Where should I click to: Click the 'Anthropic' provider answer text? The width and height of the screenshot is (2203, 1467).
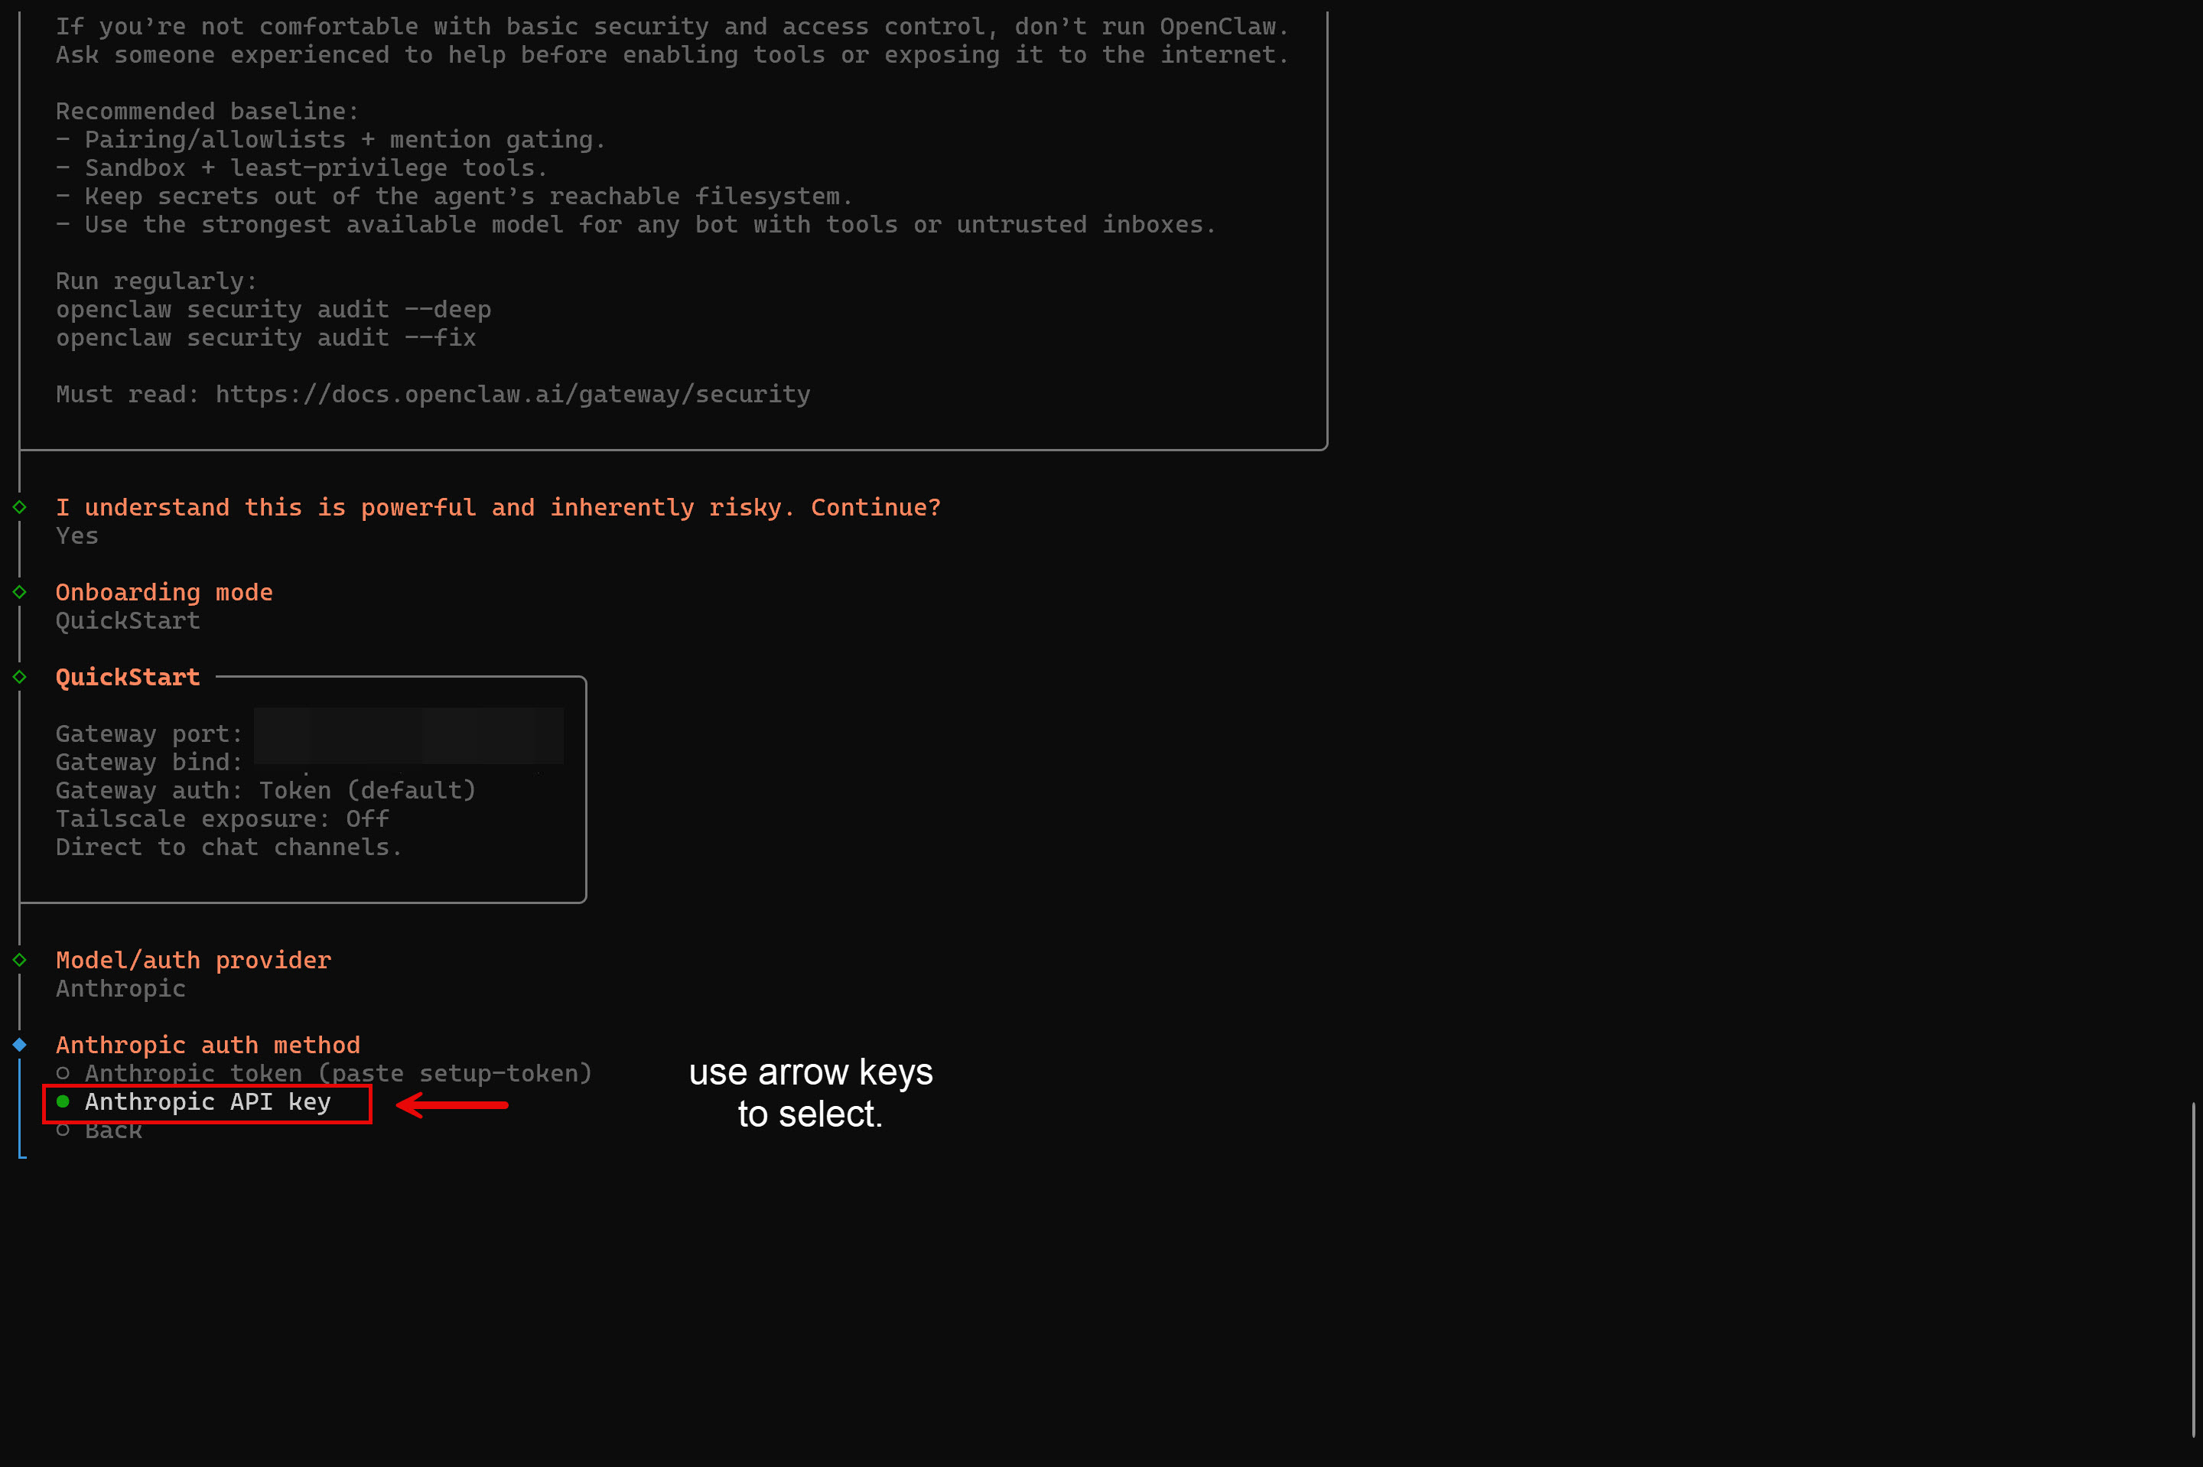click(121, 989)
